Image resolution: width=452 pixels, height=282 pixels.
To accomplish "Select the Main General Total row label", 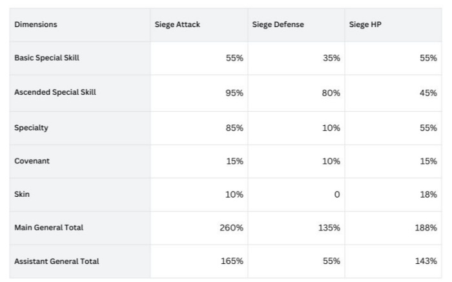I will (x=48, y=227).
